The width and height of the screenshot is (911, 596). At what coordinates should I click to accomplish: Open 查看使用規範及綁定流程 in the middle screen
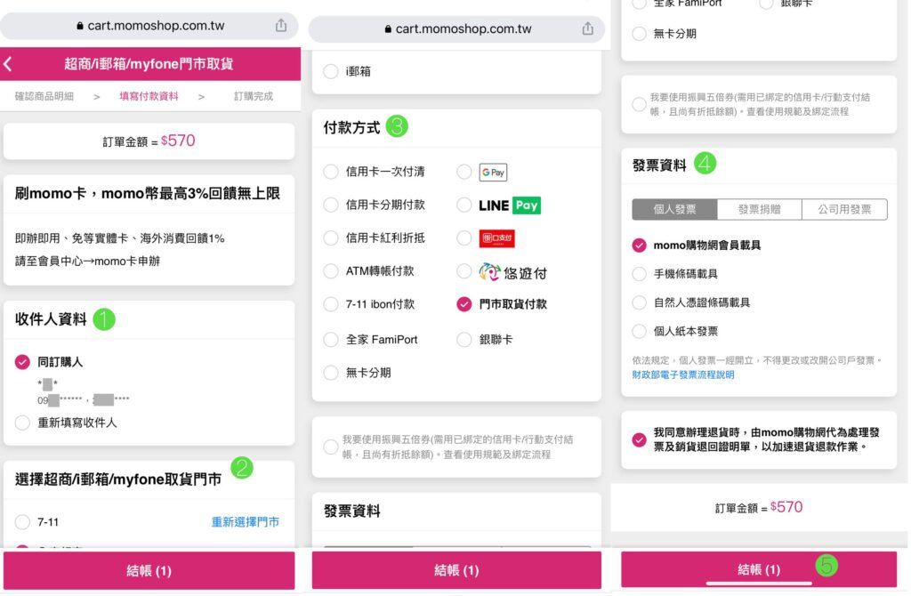point(496,455)
